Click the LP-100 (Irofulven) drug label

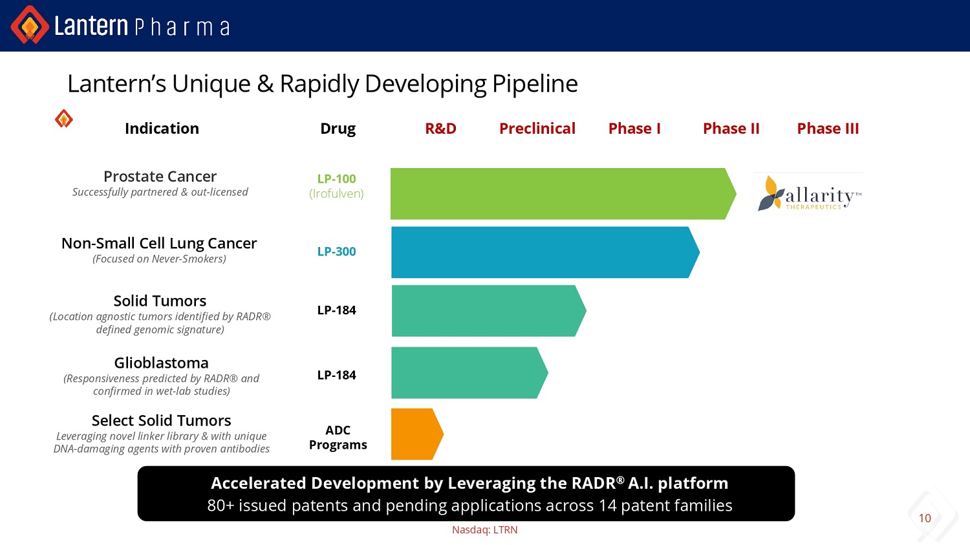[336, 186]
